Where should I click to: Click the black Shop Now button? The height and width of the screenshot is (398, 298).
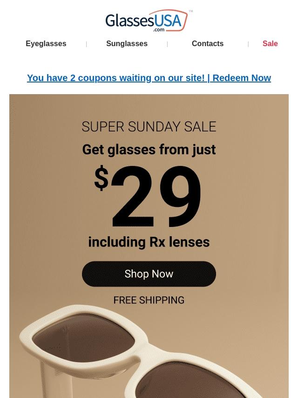(x=149, y=274)
